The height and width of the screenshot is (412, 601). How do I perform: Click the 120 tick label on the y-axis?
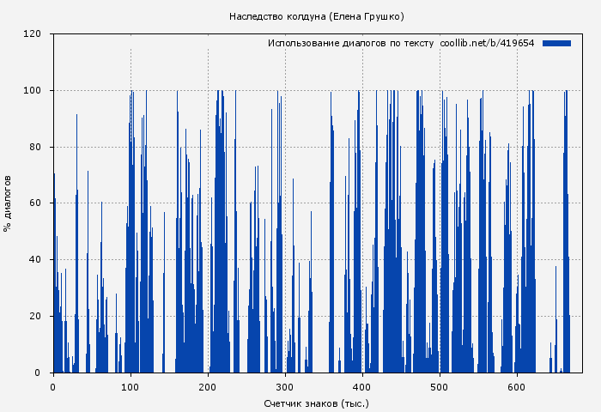tap(33, 34)
